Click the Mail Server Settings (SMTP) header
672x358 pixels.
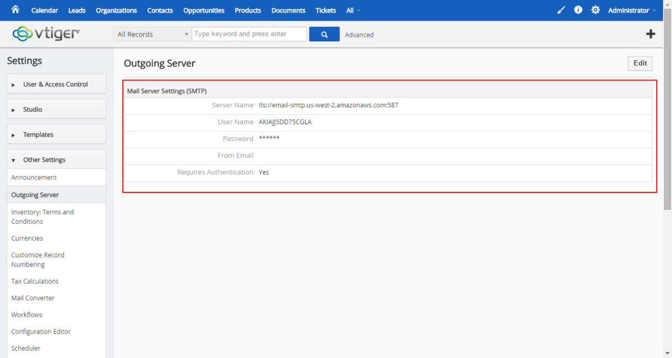[x=167, y=91]
